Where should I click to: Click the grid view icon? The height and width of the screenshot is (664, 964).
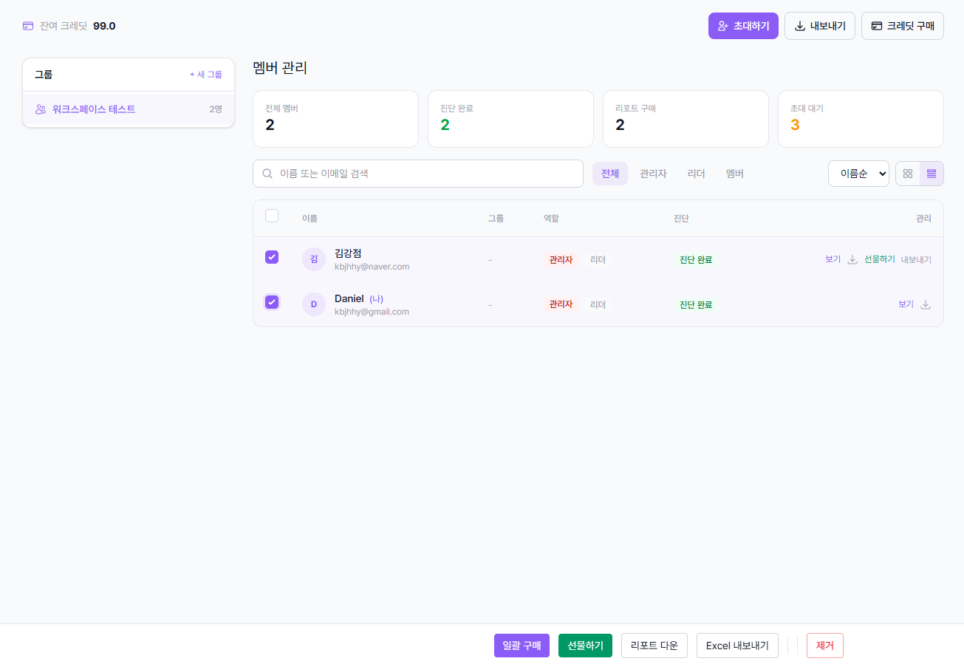pyautogui.click(x=908, y=174)
